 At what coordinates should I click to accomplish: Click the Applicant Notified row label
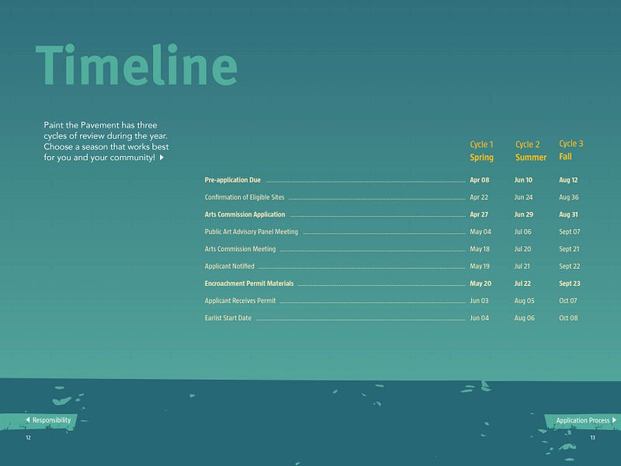(x=229, y=266)
